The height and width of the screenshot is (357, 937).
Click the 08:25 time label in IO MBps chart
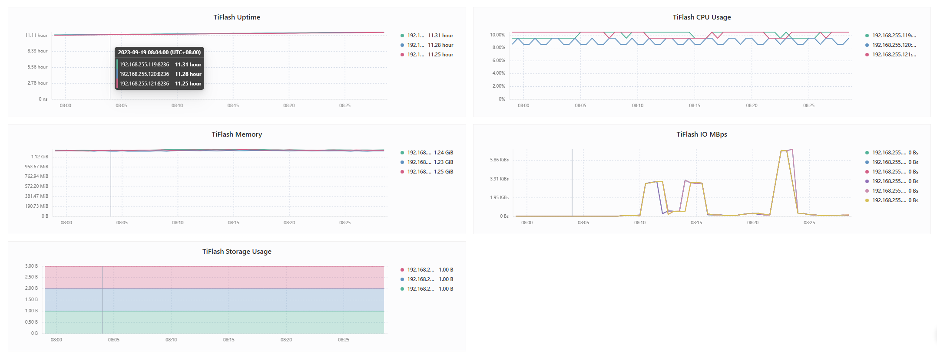tap(809, 223)
